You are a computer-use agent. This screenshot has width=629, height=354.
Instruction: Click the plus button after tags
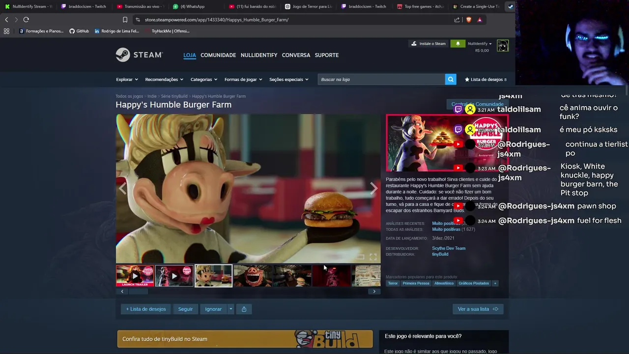click(x=495, y=283)
